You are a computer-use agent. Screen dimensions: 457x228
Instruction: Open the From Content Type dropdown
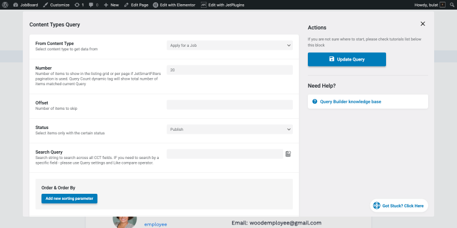(x=230, y=46)
